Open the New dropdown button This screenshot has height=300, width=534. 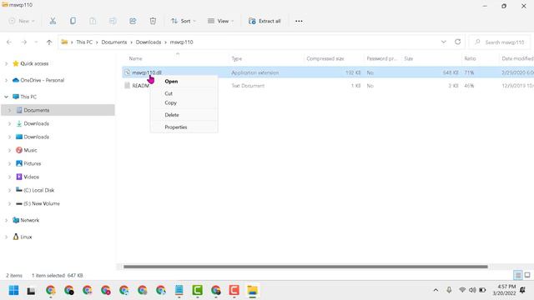[23, 21]
